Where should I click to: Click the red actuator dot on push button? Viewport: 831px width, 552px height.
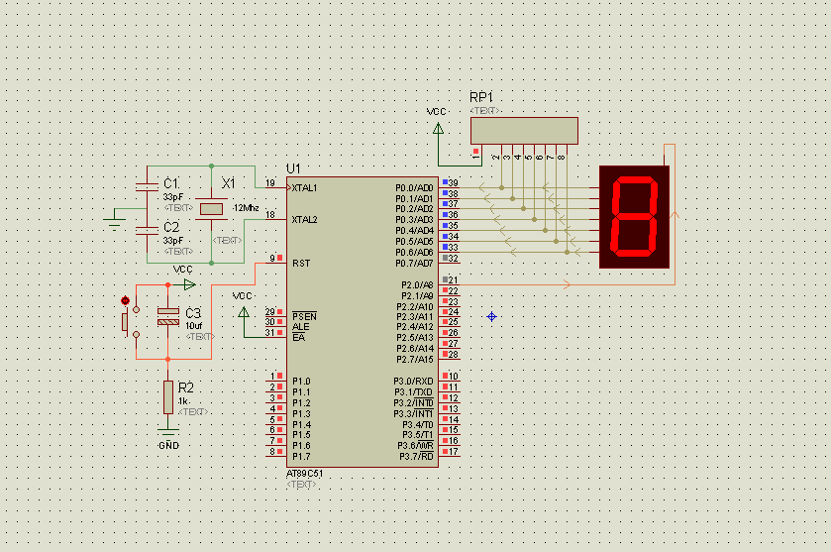coord(125,300)
